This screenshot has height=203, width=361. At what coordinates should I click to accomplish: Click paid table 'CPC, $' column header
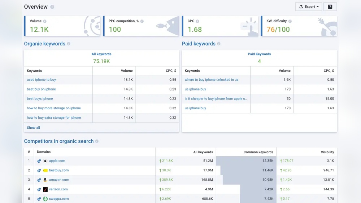[x=329, y=71]
